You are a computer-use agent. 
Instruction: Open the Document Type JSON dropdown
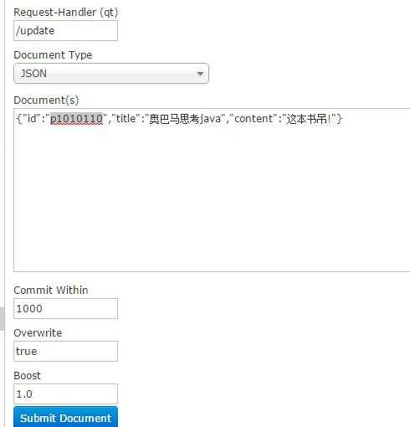tap(111, 74)
